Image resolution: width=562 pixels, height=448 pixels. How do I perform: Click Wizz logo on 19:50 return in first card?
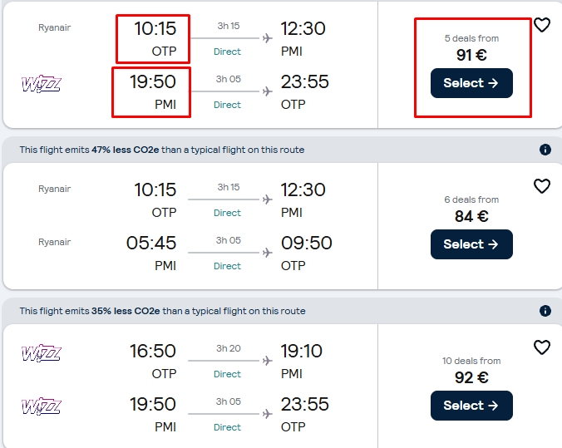point(42,84)
